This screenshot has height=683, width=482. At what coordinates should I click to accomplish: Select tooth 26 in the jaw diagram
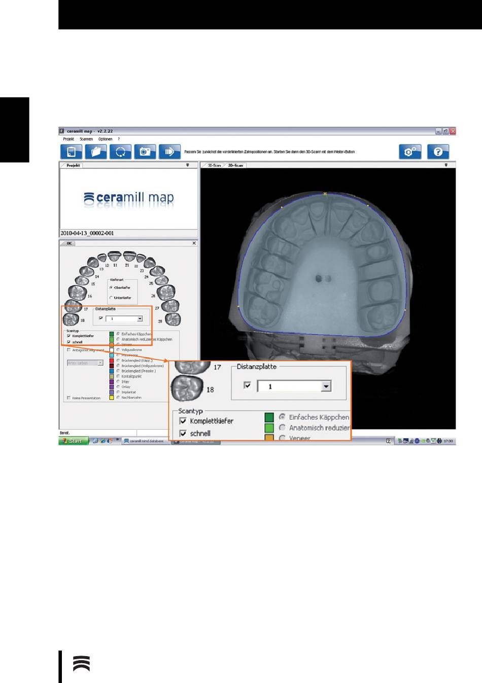pos(166,292)
